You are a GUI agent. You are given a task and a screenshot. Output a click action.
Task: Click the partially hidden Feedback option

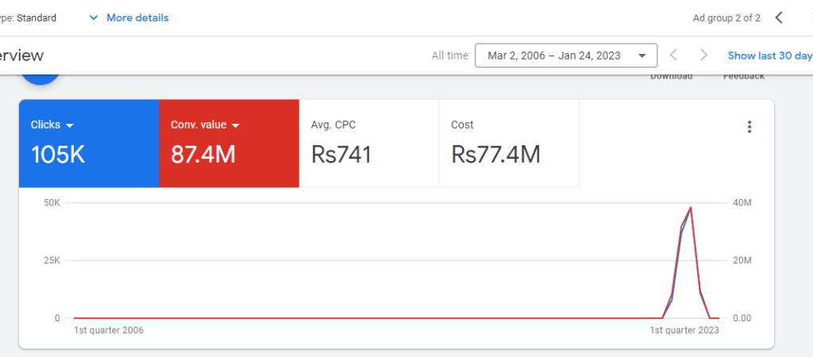743,77
